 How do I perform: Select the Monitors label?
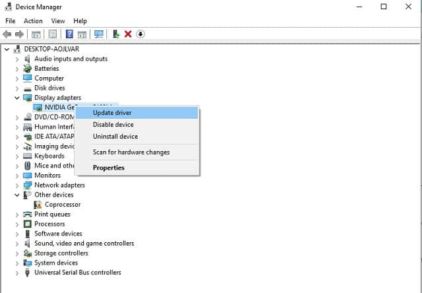pos(47,176)
